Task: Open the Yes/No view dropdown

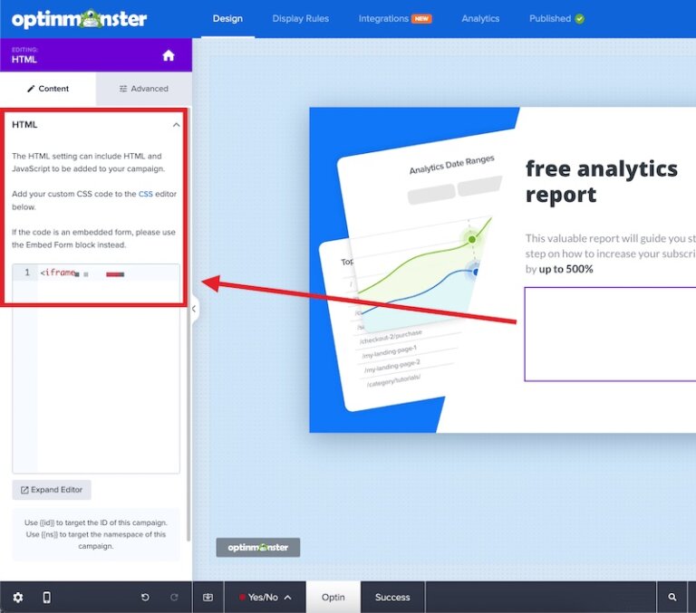Action: tap(265, 598)
